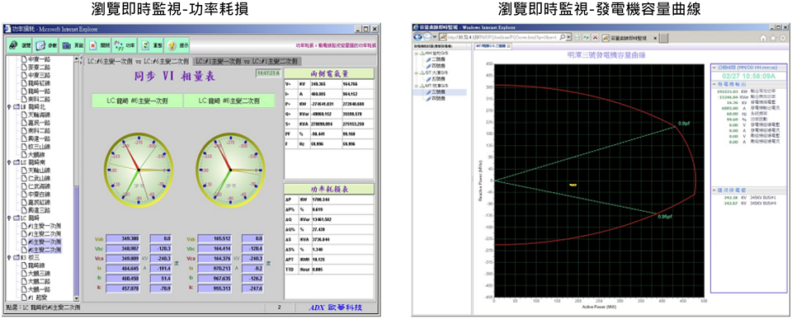Screen dimensions: 792x319
Task: Click the 0.95pf label on the capacity curve
Action: 665,216
